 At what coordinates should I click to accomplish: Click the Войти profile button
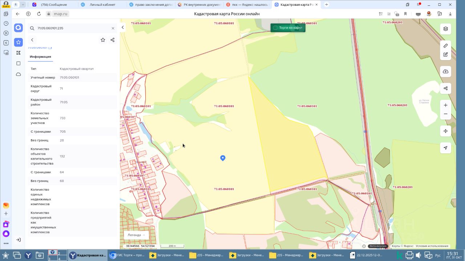point(6,5)
